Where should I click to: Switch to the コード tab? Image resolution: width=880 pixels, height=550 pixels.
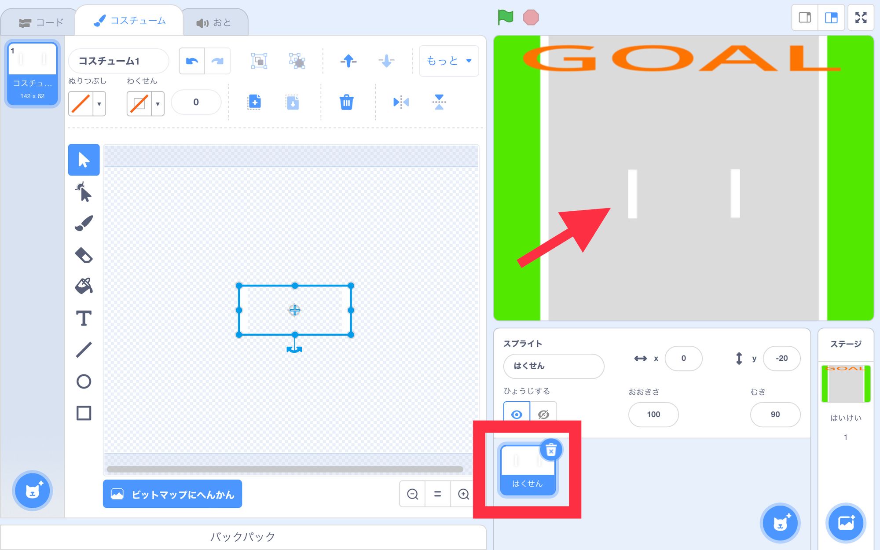[x=41, y=22]
